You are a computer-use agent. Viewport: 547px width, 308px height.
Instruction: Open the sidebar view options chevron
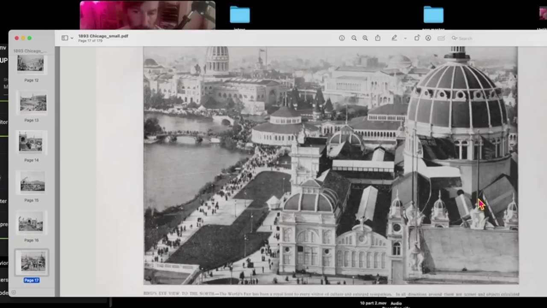pos(72,38)
